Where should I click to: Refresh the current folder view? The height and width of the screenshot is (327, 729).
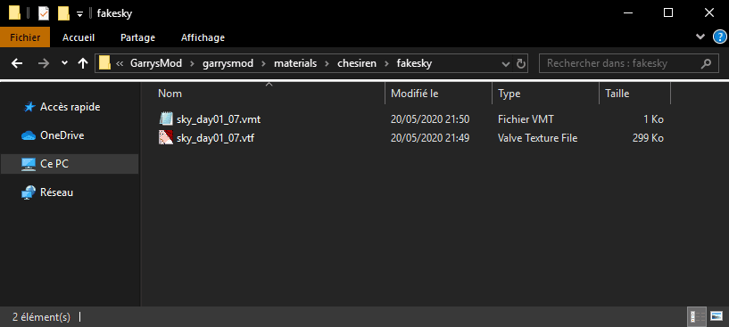coord(521,63)
